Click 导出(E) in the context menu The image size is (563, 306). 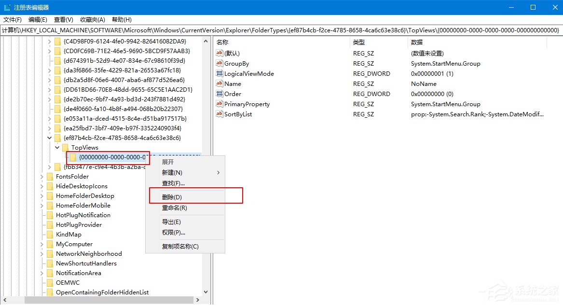(x=172, y=222)
